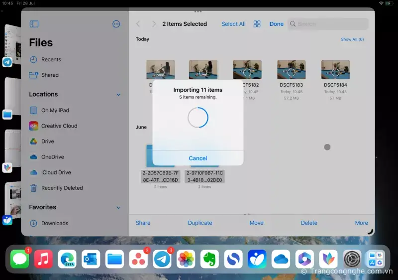This screenshot has height=280, width=398.
Task: Select iCloud Drive location
Action: tap(56, 172)
